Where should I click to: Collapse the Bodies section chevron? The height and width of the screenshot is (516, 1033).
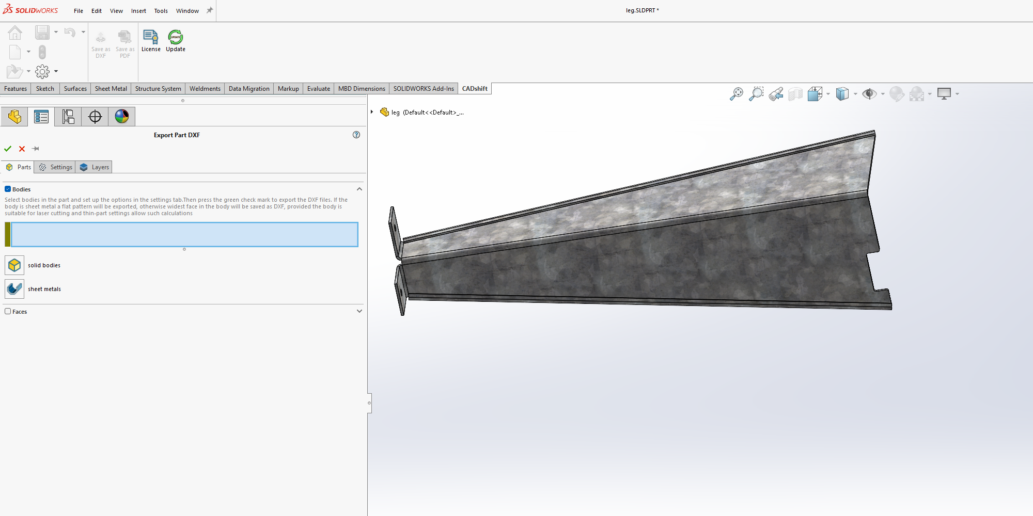359,189
